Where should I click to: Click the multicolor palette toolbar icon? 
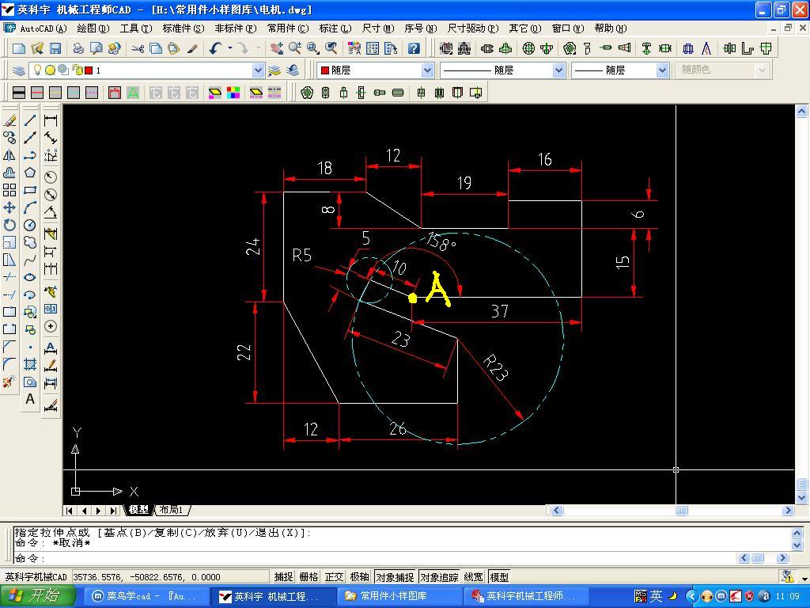click(233, 93)
